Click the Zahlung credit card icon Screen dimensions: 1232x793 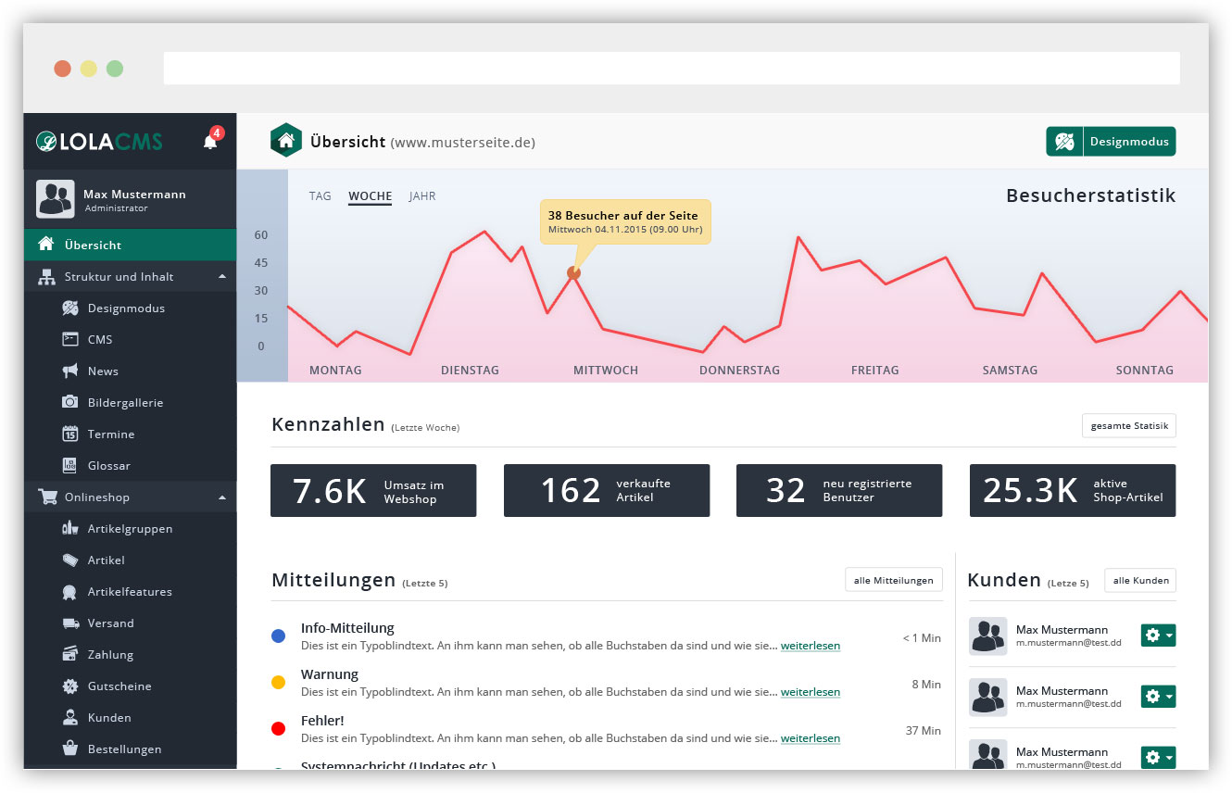[x=70, y=654]
